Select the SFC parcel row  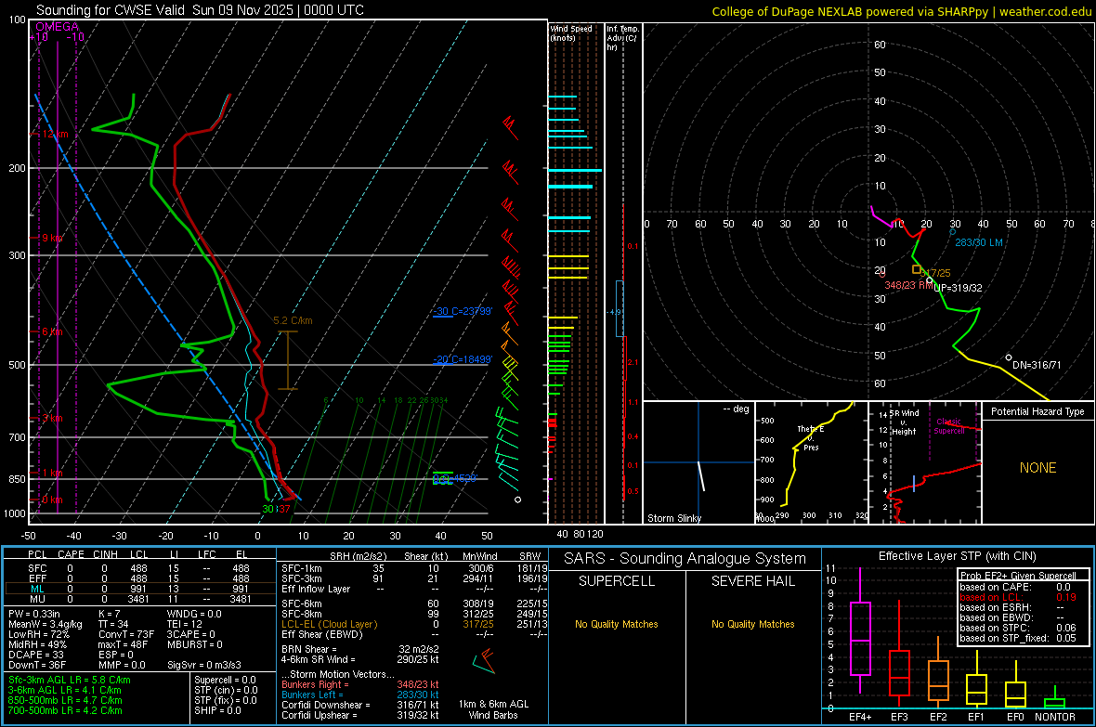[139, 568]
